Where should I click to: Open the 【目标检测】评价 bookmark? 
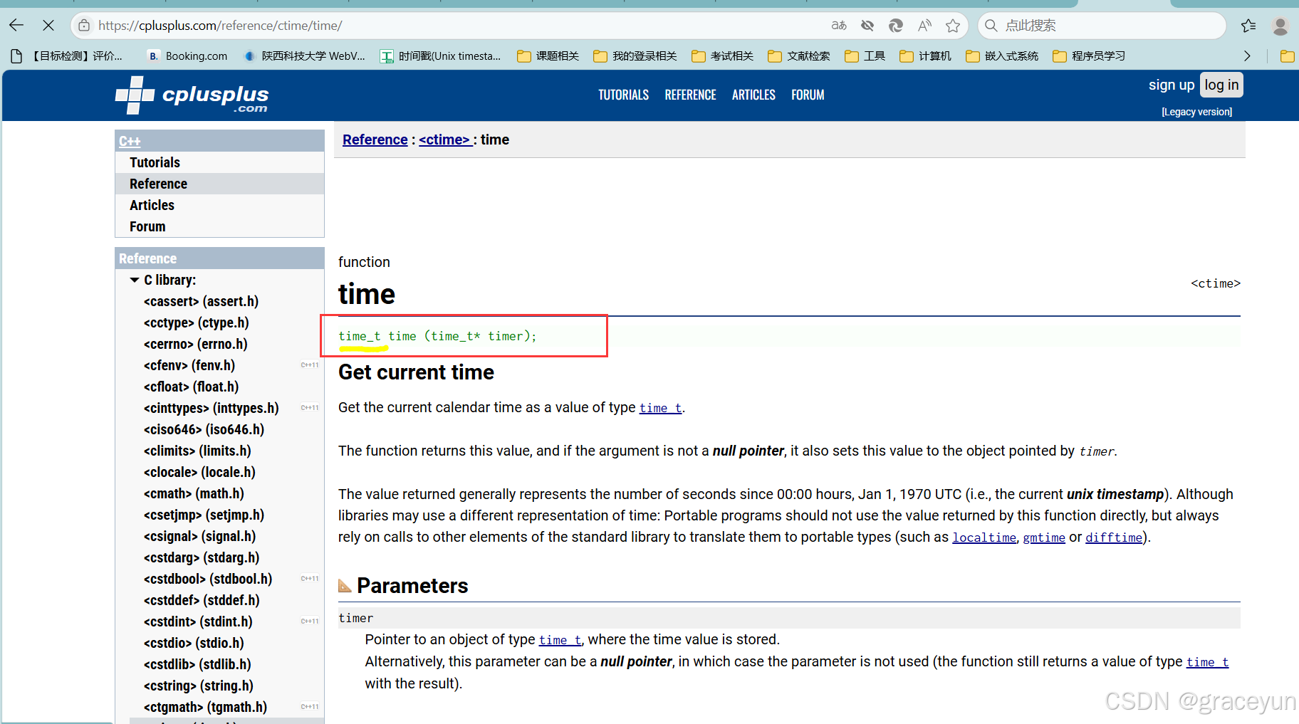point(67,56)
